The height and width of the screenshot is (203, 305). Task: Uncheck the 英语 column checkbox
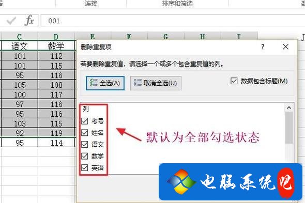pyautogui.click(x=85, y=167)
